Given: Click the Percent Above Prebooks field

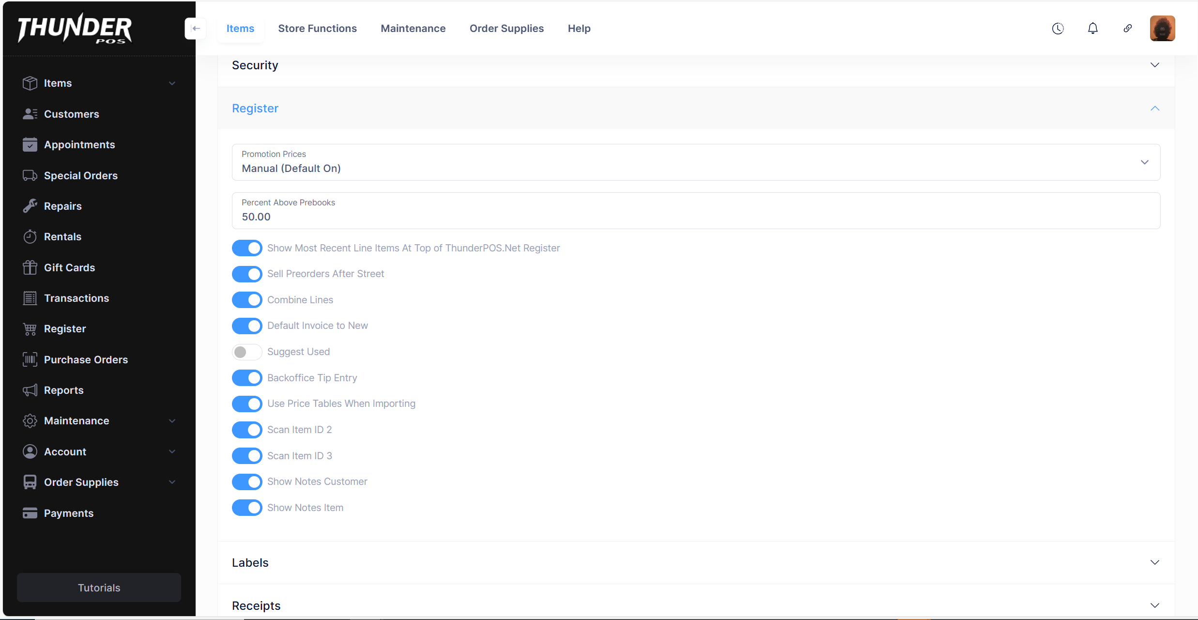Looking at the screenshot, I should (696, 211).
